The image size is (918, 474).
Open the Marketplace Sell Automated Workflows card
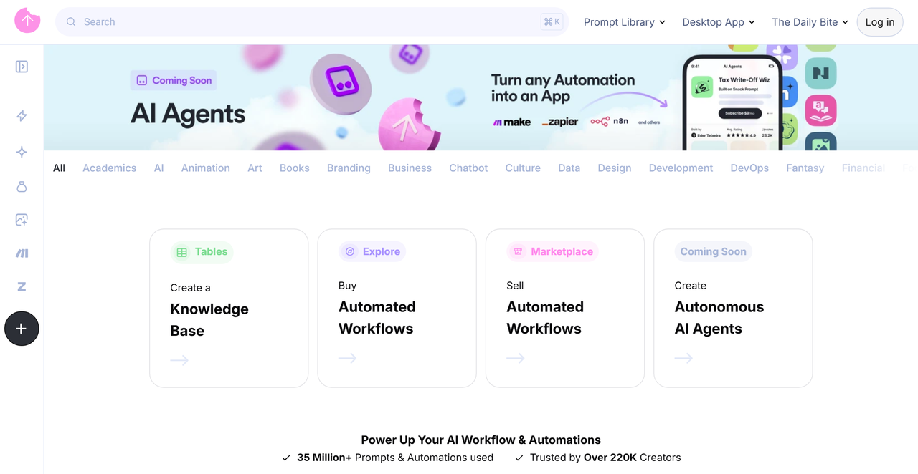(x=565, y=308)
